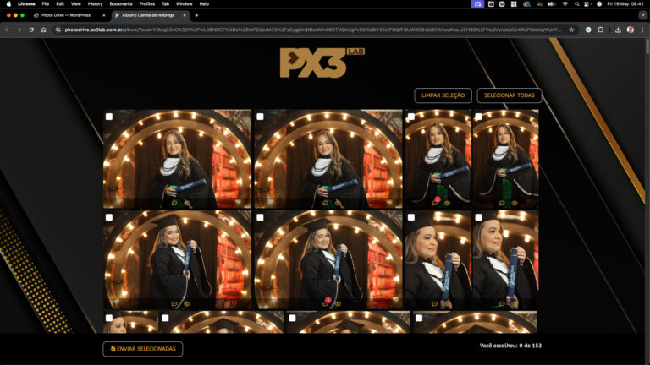Select checkbox on second bottom-row cropped photo

click(x=165, y=318)
